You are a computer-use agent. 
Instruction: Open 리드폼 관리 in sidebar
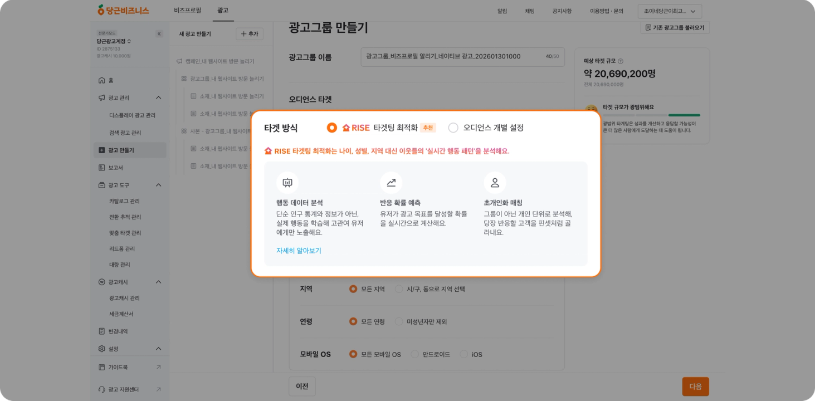123,248
